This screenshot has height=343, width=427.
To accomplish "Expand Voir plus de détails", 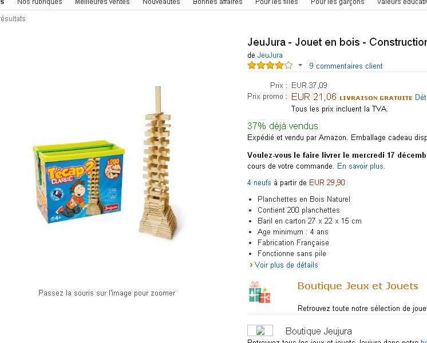I will (x=286, y=265).
